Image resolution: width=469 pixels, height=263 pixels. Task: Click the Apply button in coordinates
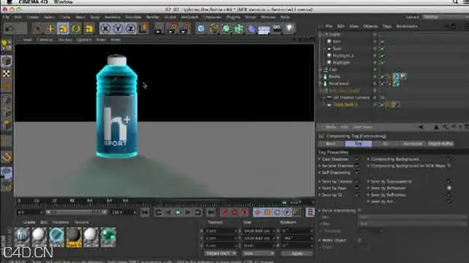tap(296, 254)
